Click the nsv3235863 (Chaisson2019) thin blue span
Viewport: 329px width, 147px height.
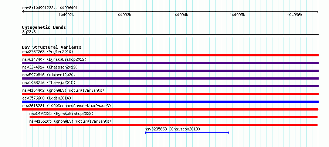(187, 133)
